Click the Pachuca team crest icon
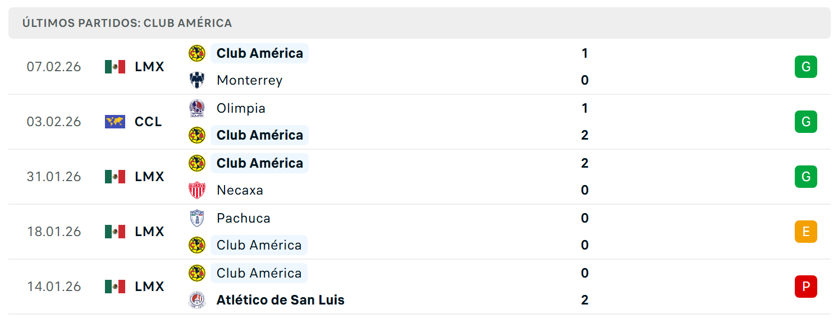 (197, 218)
